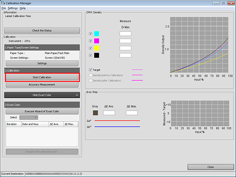Click the Check the Status button
Image resolution: width=236 pixels, height=177 pixels.
(x=42, y=30)
